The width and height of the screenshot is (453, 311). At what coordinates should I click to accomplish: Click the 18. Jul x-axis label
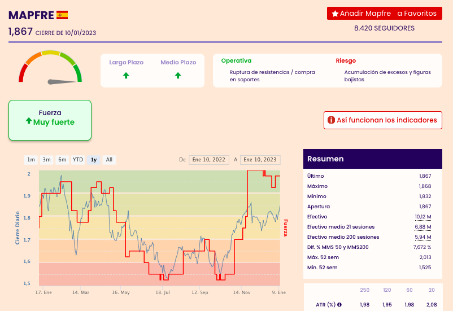click(x=163, y=292)
